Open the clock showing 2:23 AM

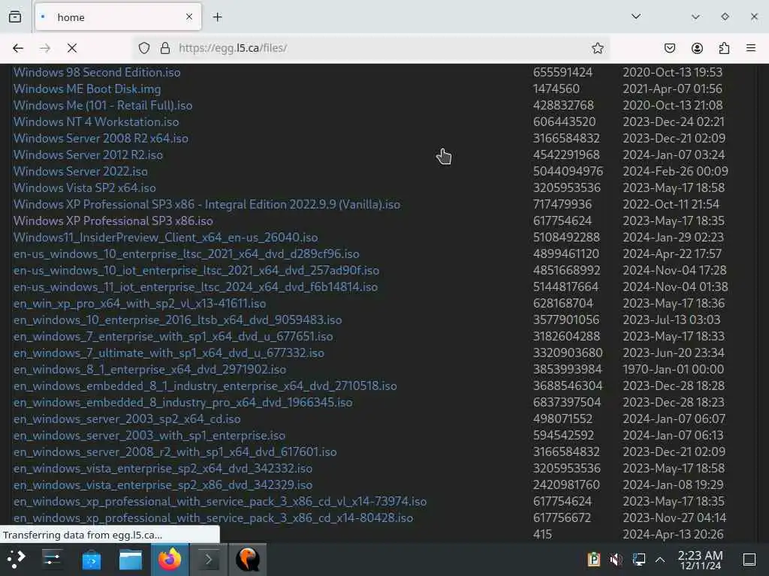[x=701, y=559]
